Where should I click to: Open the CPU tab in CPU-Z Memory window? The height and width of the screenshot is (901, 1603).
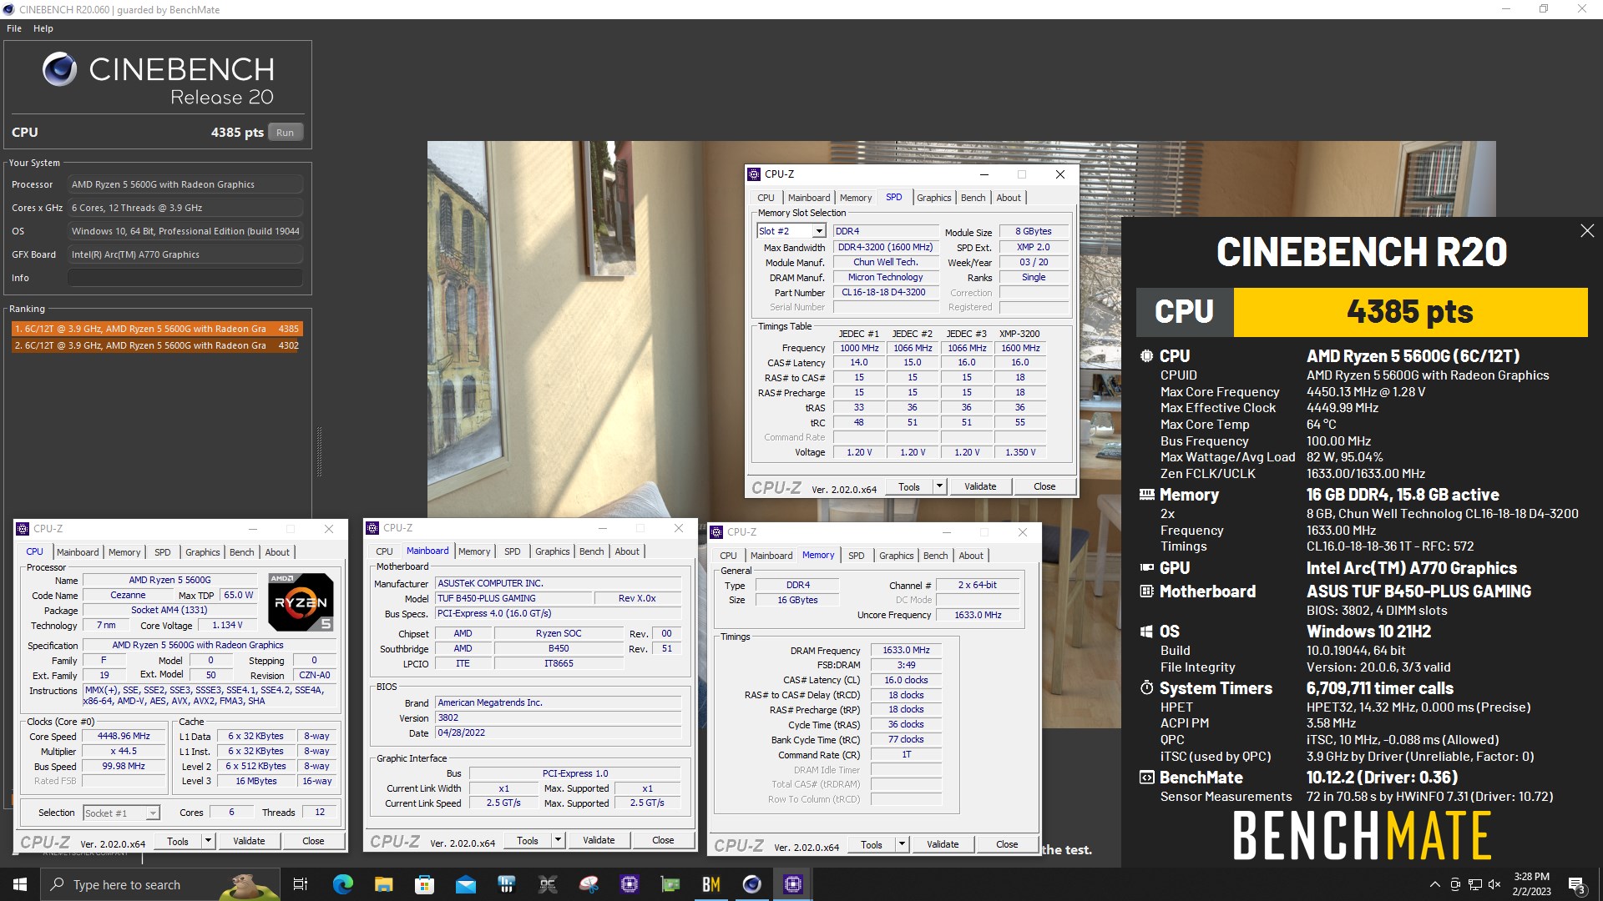tap(728, 556)
